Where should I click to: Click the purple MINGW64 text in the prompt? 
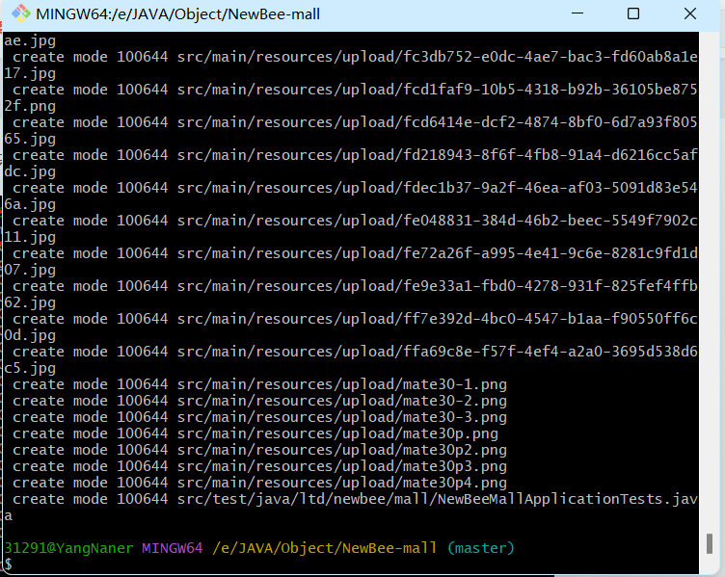click(x=172, y=547)
